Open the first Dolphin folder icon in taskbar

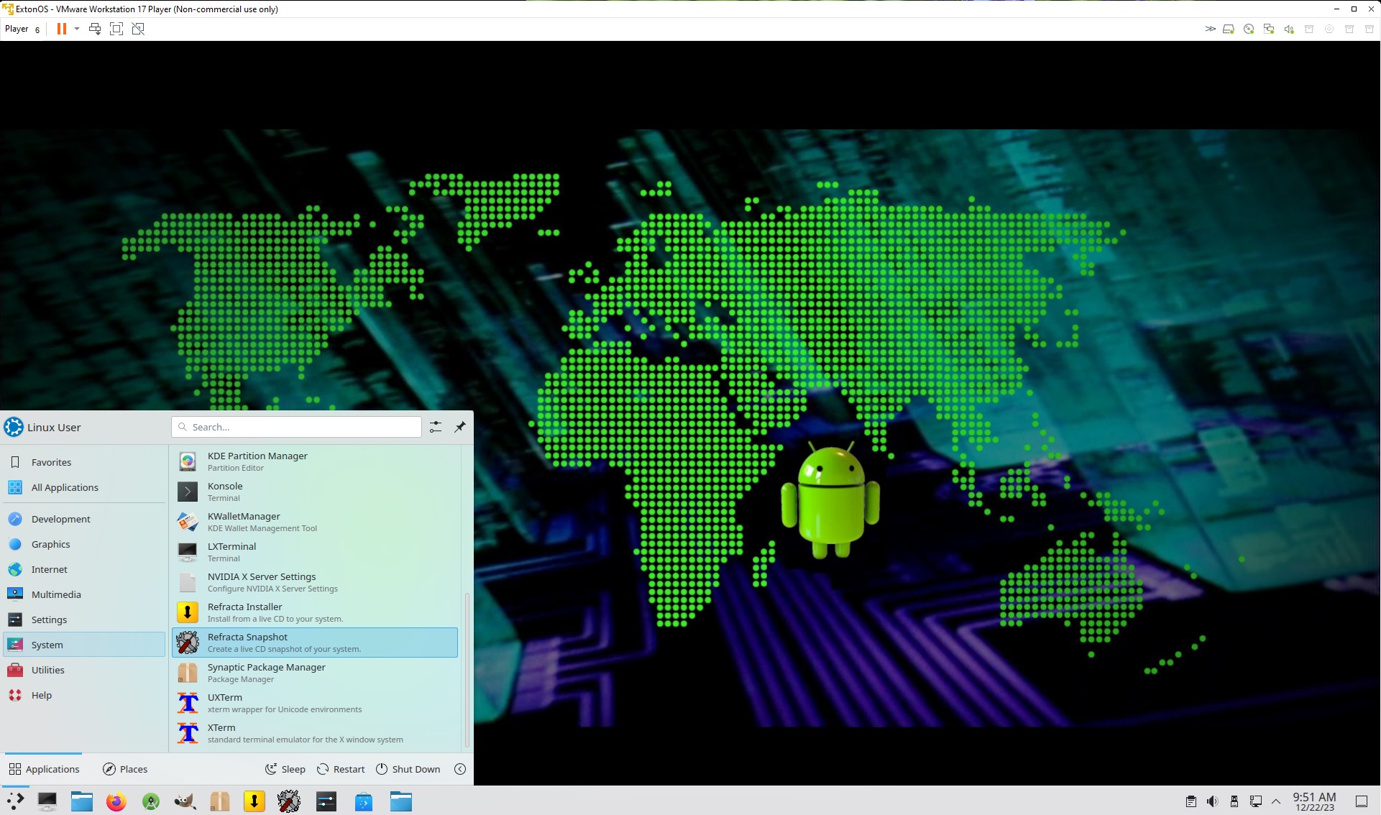coord(82,801)
